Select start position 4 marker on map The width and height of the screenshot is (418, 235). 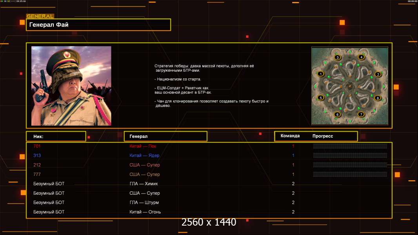pyautogui.click(x=362, y=57)
